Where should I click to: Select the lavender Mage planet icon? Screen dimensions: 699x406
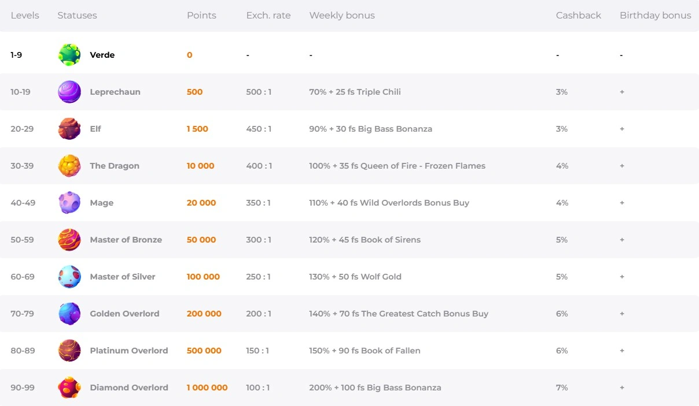69,203
